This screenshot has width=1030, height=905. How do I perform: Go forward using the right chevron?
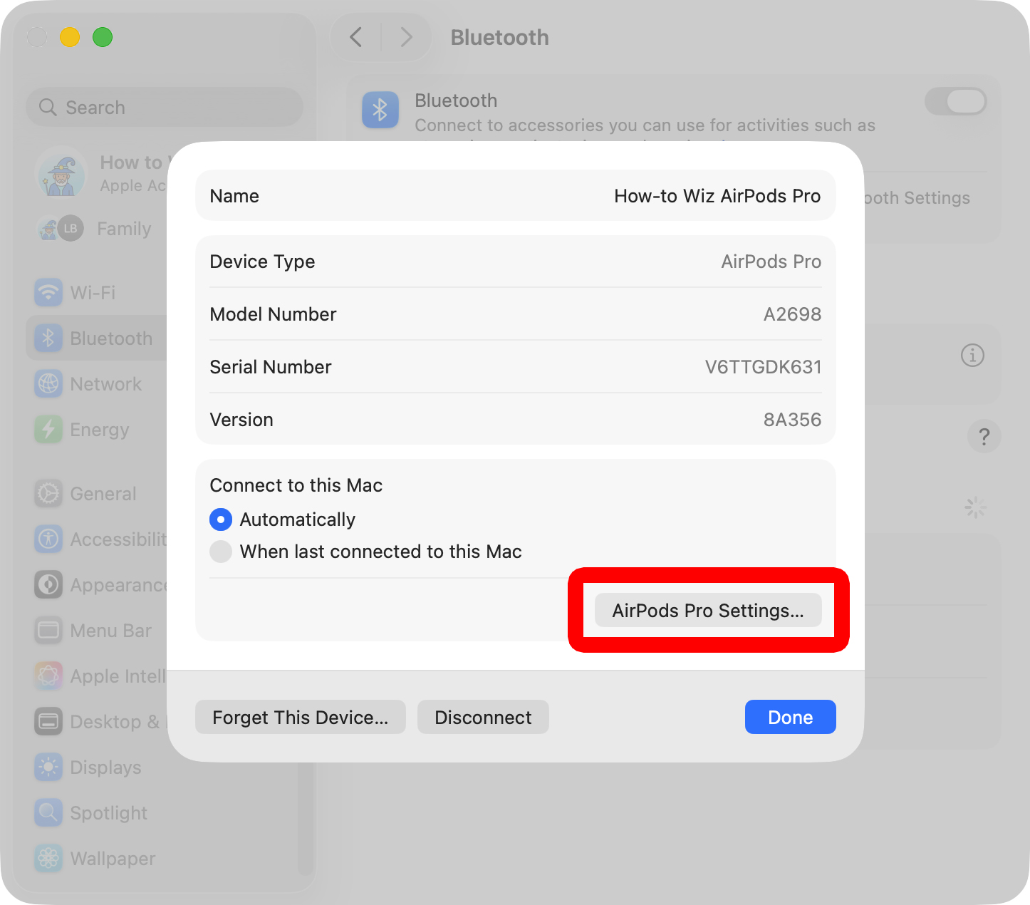pos(406,37)
